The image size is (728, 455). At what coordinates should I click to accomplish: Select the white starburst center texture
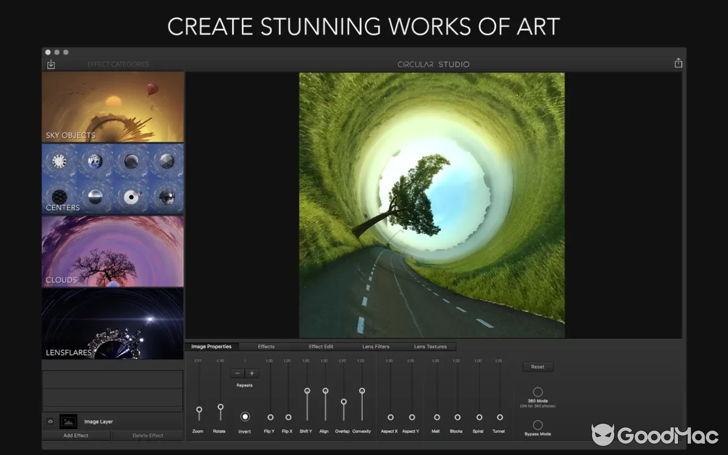pos(59,162)
